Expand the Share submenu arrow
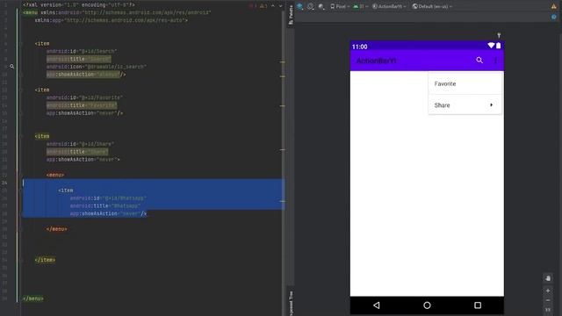 [x=492, y=105]
